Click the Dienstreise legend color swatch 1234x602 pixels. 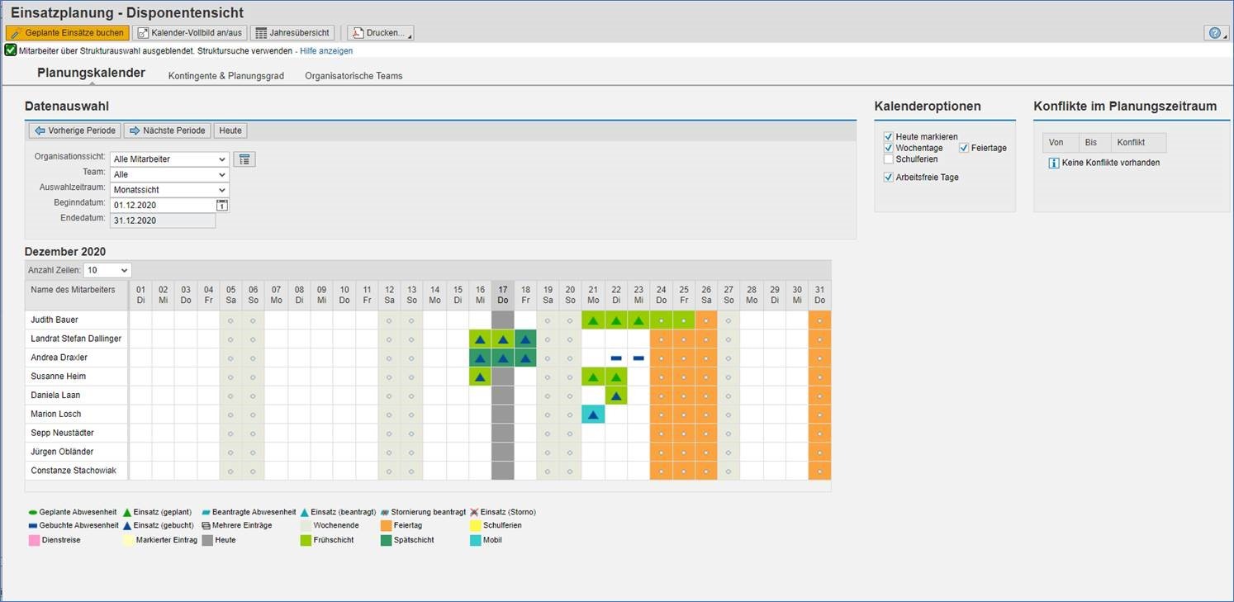click(x=34, y=540)
